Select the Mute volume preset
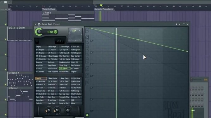211x118 pixels. [76, 103]
